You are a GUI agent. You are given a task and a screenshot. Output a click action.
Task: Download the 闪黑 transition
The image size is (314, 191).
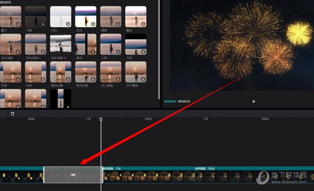[43, 24]
